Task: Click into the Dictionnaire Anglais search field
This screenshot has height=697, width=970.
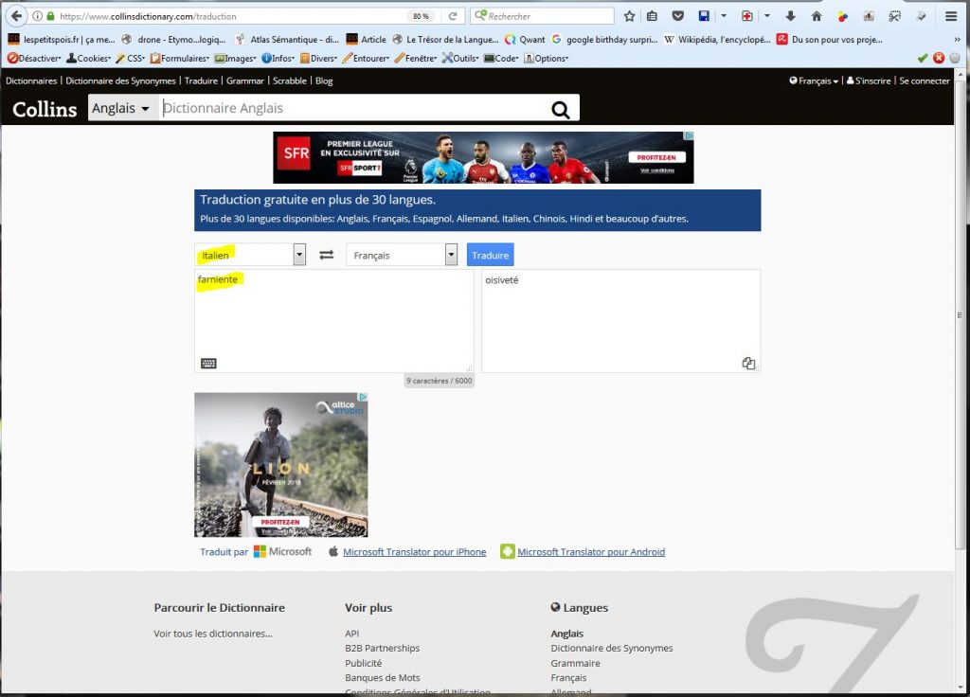Action: pos(350,109)
